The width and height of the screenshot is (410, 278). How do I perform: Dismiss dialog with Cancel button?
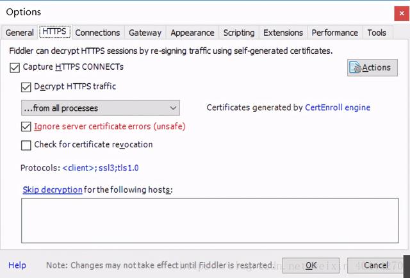[375, 265]
